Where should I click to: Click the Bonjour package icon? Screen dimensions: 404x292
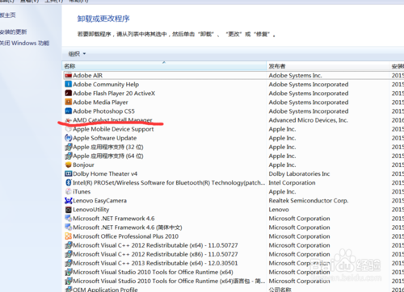[x=69, y=165]
